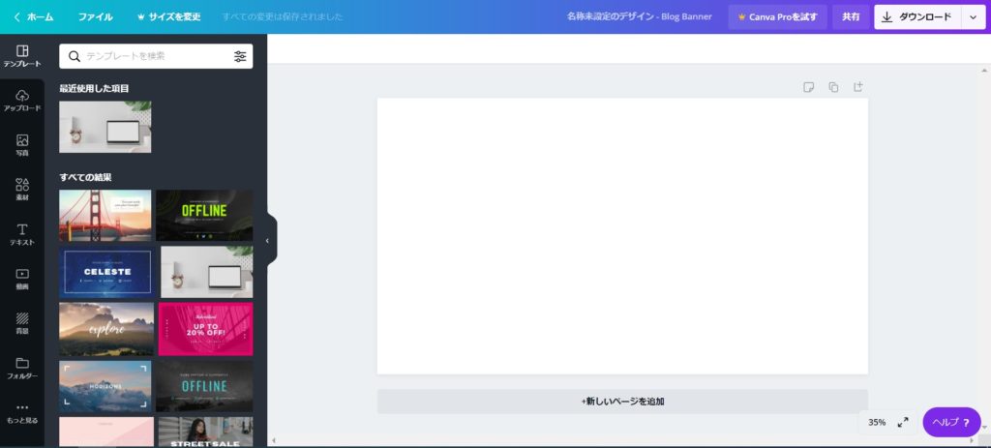
Task: Open the フォルダー (Folders) sidebar tab
Action: (22, 369)
